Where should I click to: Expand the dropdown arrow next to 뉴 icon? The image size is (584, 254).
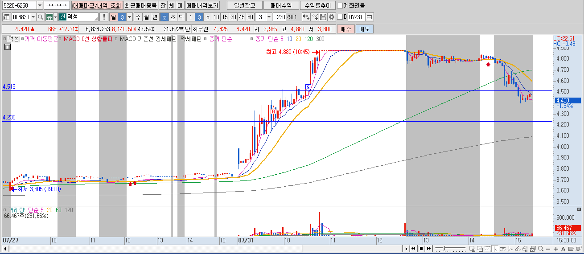[55, 17]
